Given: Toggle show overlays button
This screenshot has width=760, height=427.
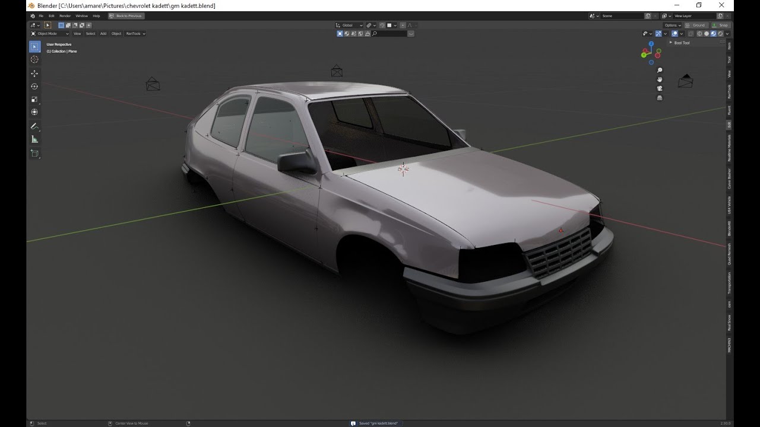Looking at the screenshot, I should [674, 34].
